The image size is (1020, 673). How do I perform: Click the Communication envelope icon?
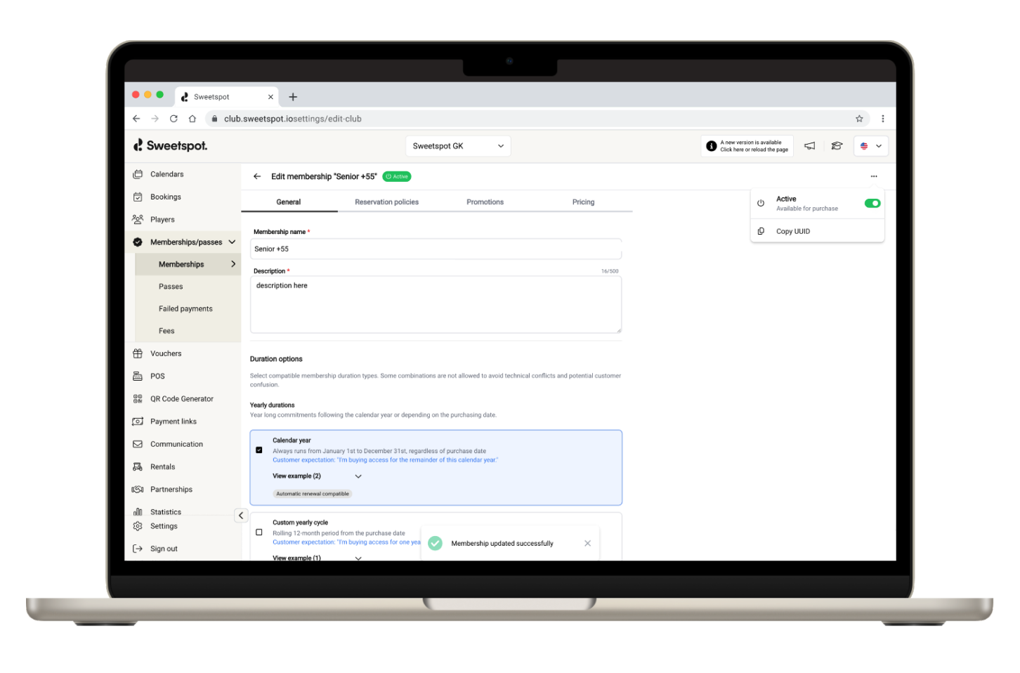138,444
